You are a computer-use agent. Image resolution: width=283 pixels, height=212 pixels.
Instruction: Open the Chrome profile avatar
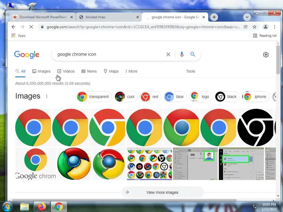coord(266,27)
